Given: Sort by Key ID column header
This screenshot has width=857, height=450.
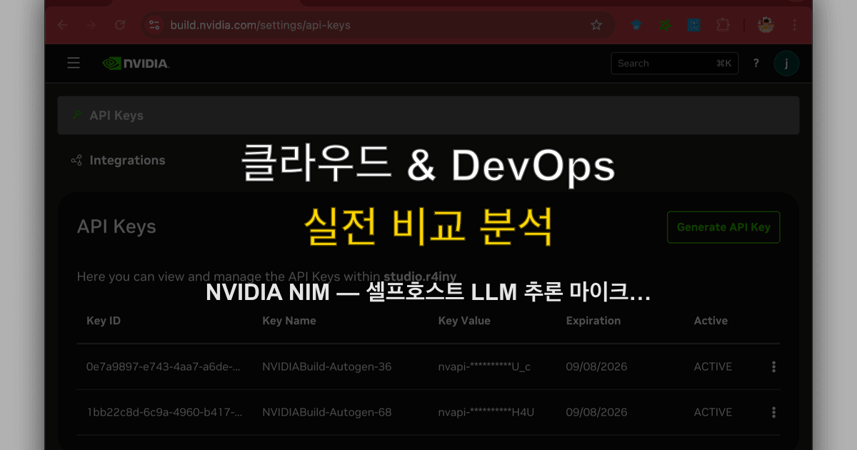Looking at the screenshot, I should [104, 321].
